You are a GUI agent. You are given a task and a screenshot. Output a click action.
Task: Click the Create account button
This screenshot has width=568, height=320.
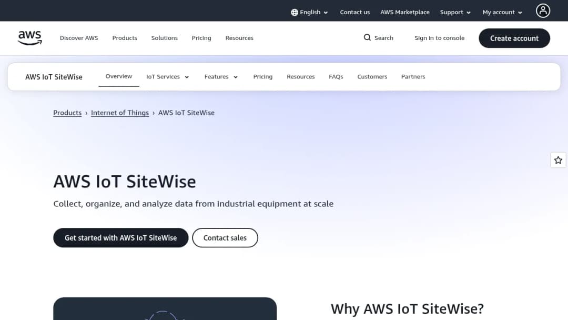pyautogui.click(x=514, y=38)
